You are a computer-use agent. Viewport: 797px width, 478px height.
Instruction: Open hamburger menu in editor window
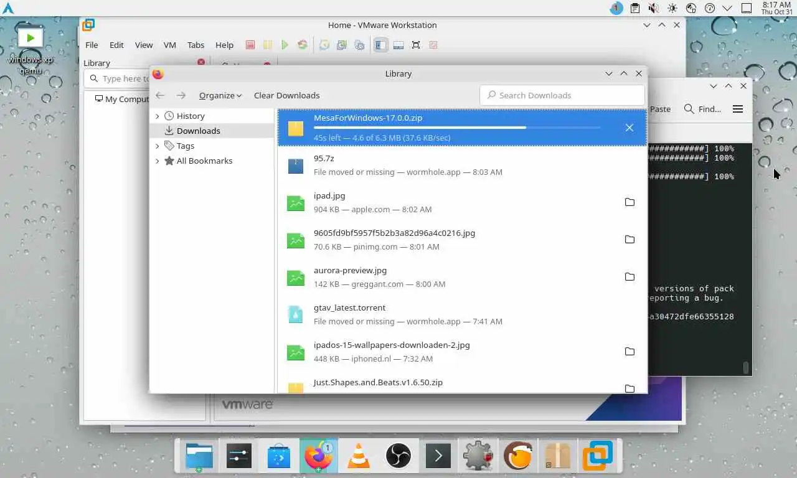tap(738, 109)
